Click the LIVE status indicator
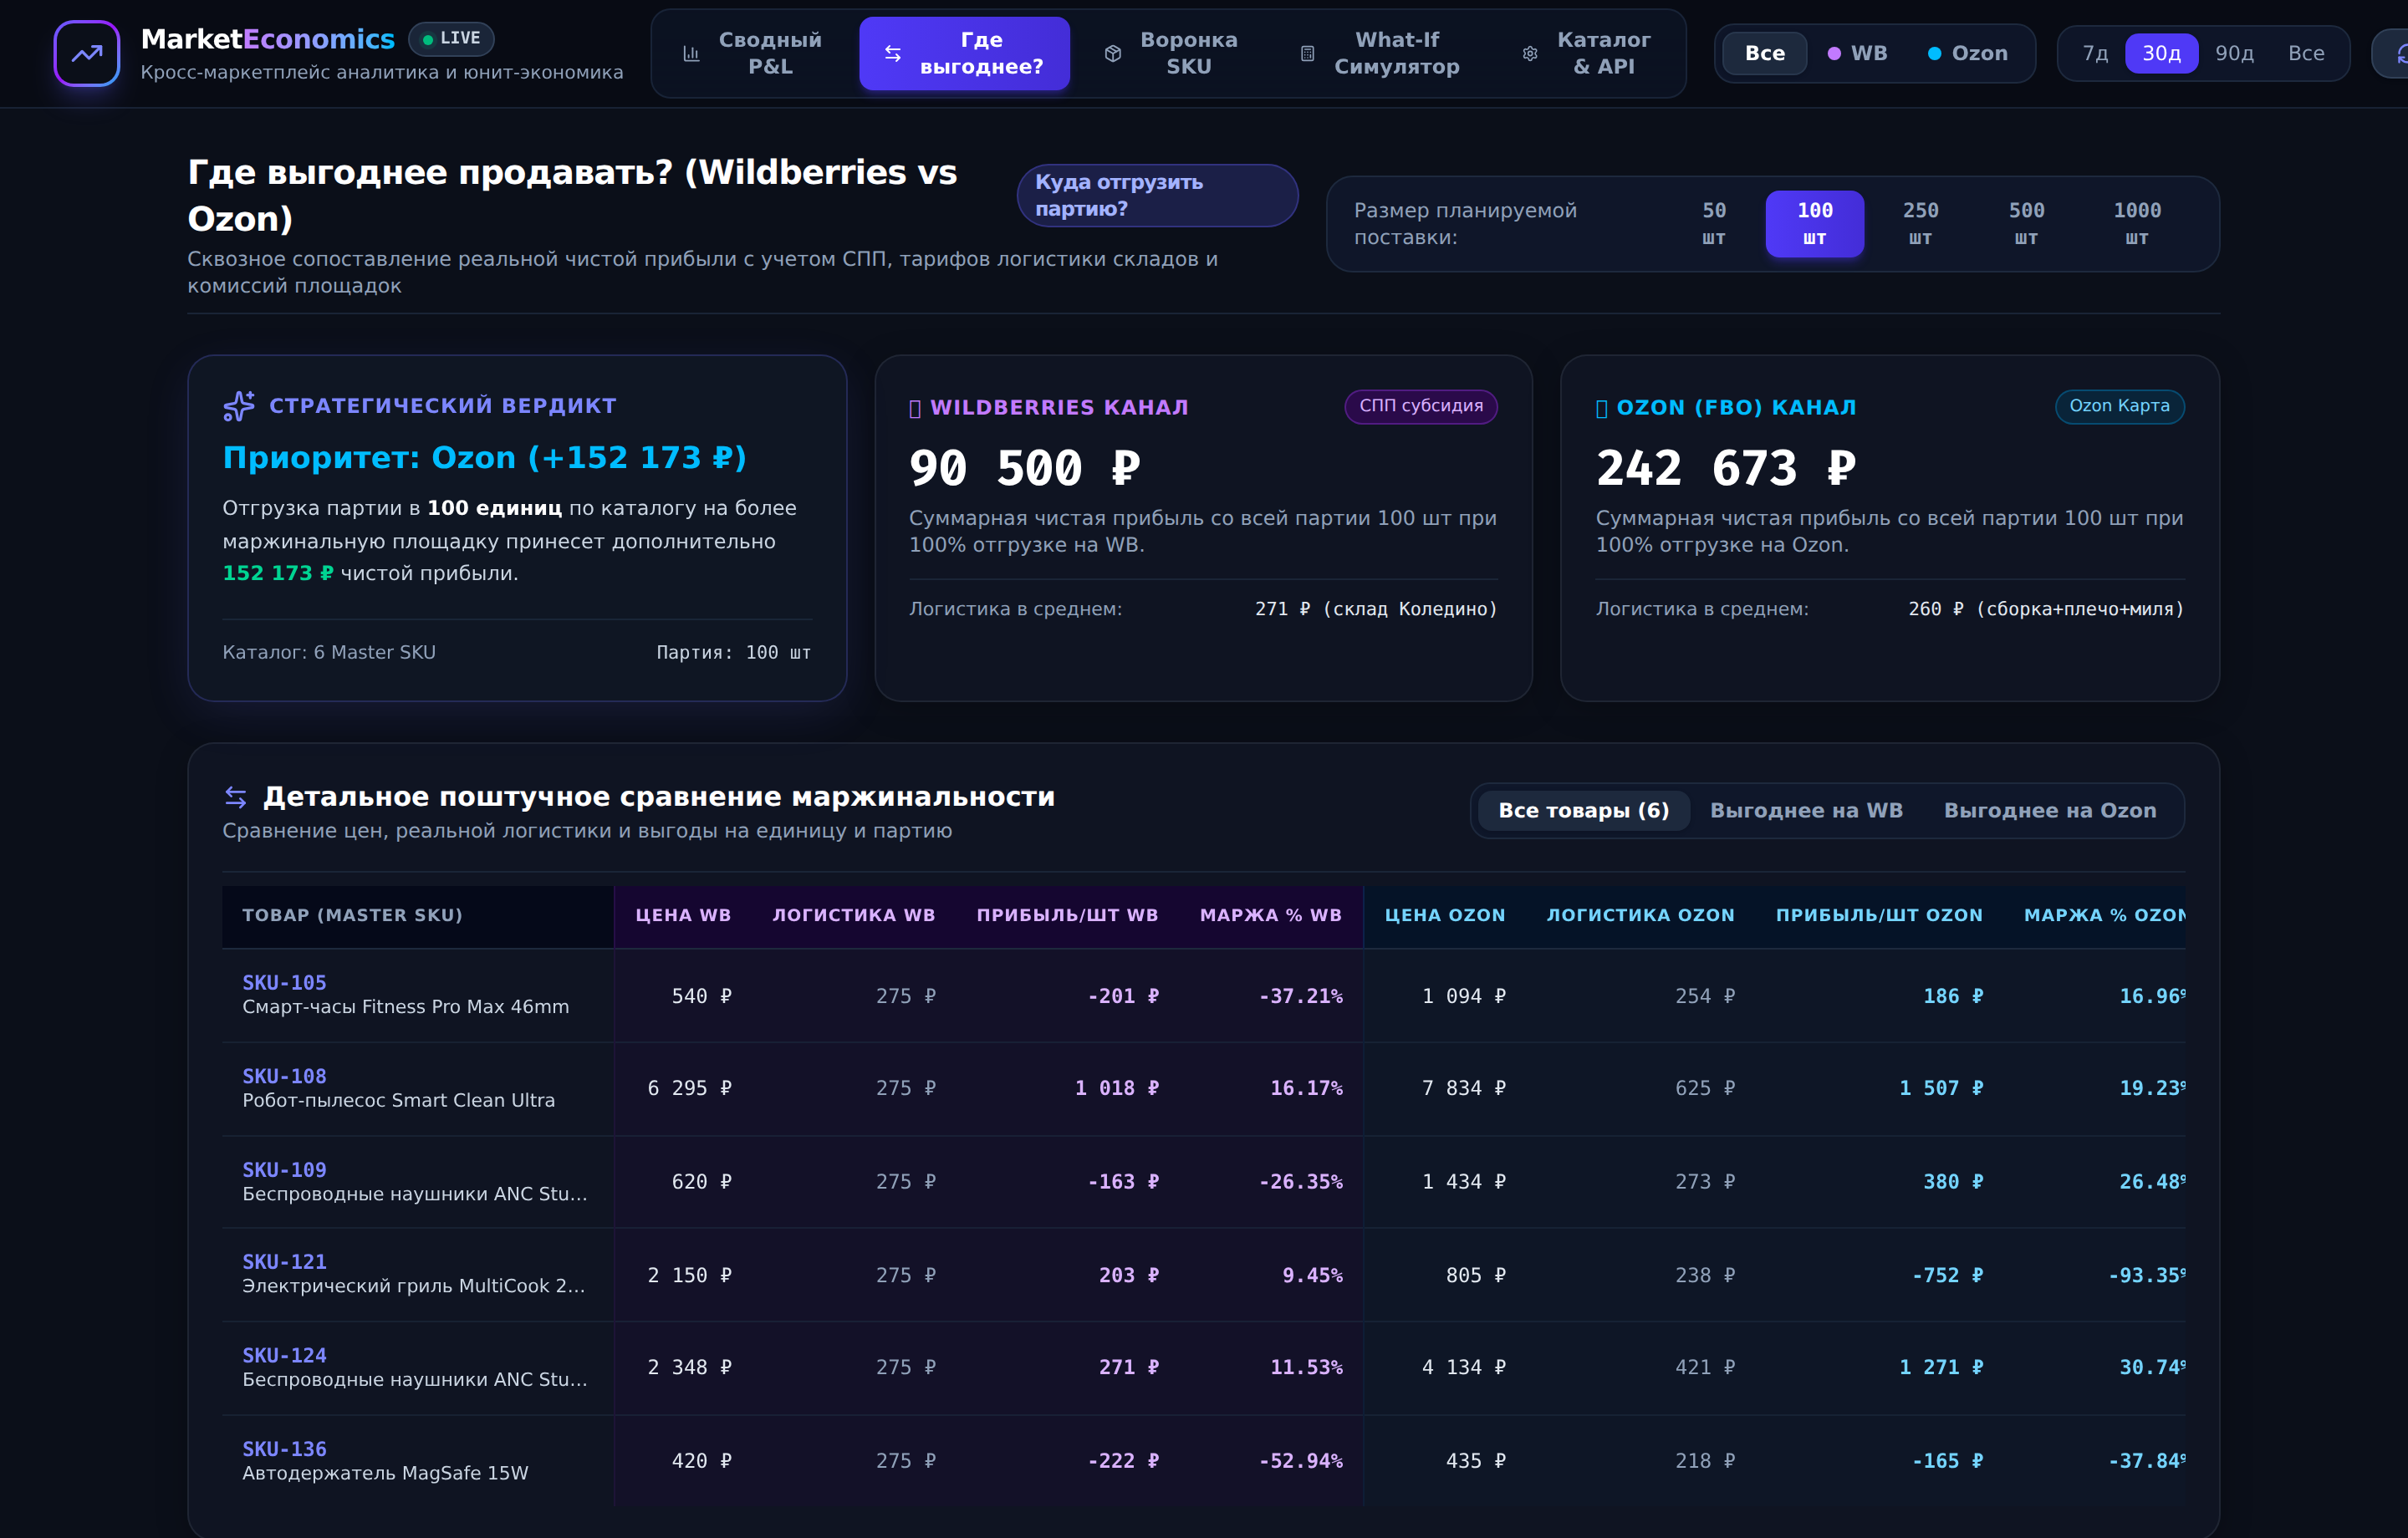The width and height of the screenshot is (2408, 1538). pos(451,39)
